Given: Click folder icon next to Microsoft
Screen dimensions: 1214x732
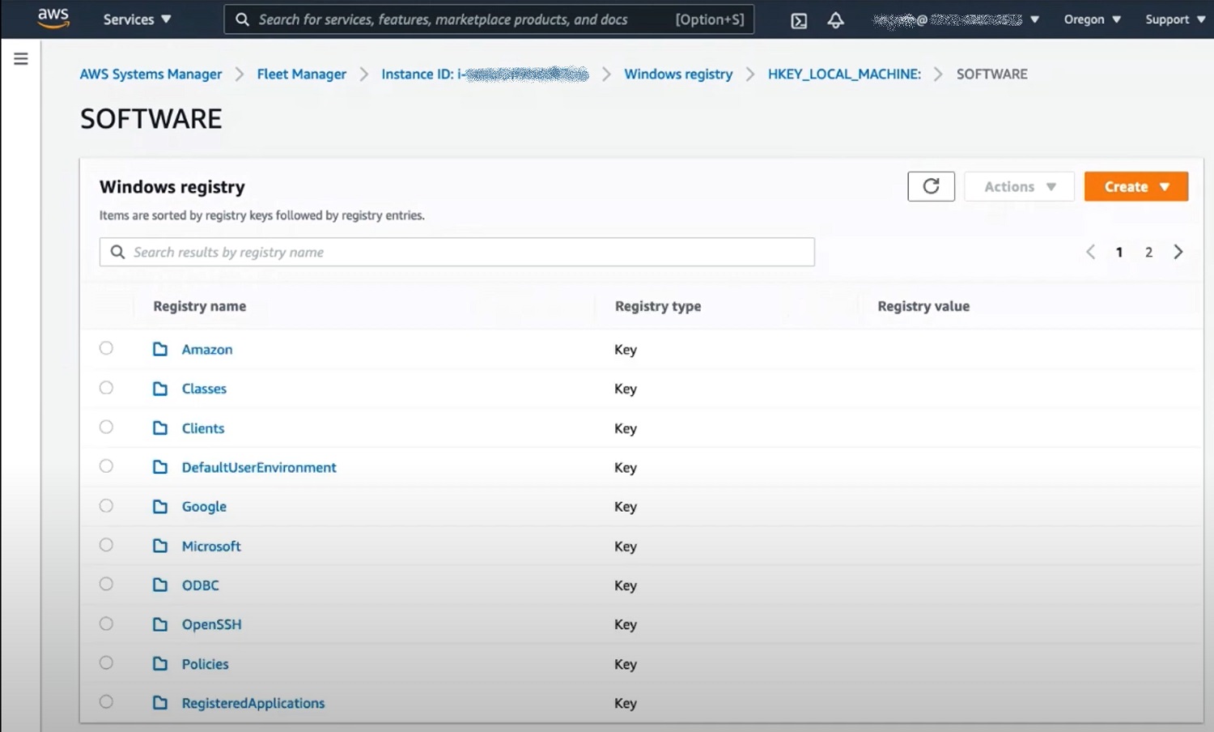Looking at the screenshot, I should 160,546.
